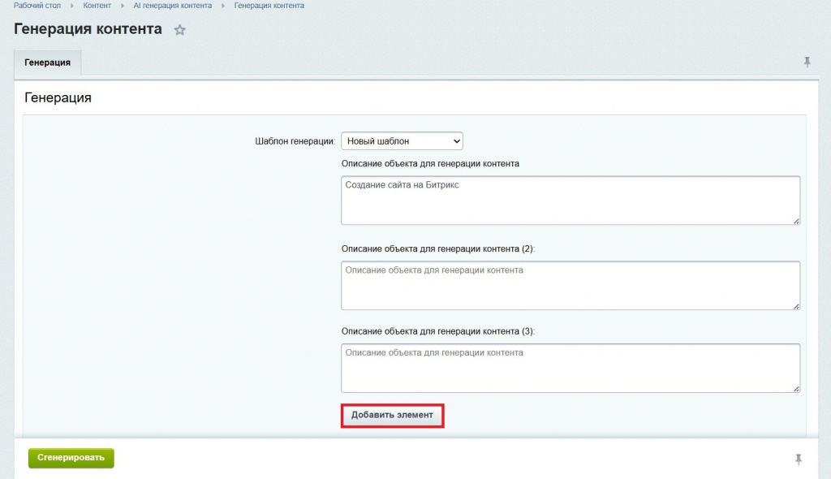The height and width of the screenshot is (479, 831).
Task: Click the pin icon beside the Сгенерировать button
Action: click(799, 460)
